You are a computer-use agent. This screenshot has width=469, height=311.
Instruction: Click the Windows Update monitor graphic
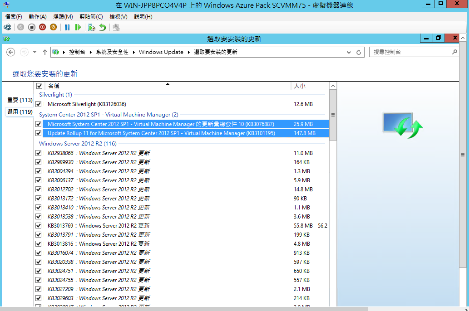pos(403,126)
